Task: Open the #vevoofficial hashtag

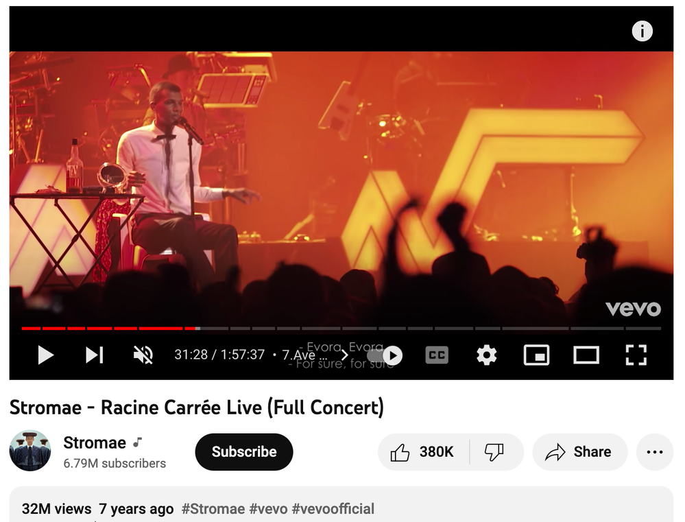Action: click(x=333, y=509)
